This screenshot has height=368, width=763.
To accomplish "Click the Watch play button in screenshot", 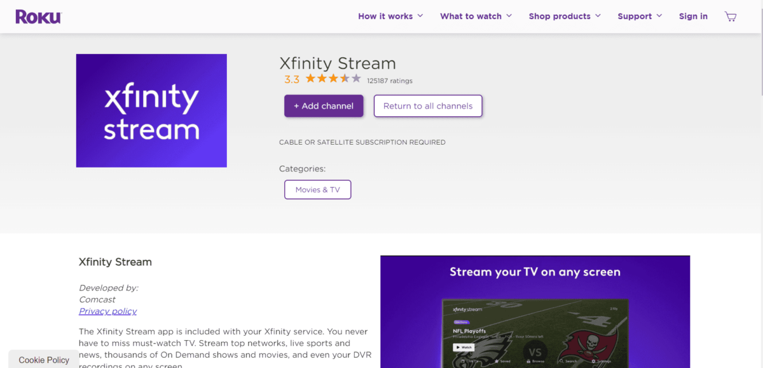I will click(463, 347).
